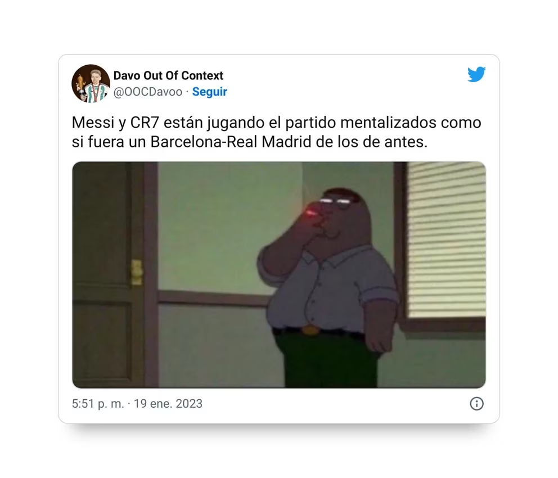The height and width of the screenshot is (478, 558).
Task: Open the Davo Out Of Context display name
Action: [168, 75]
